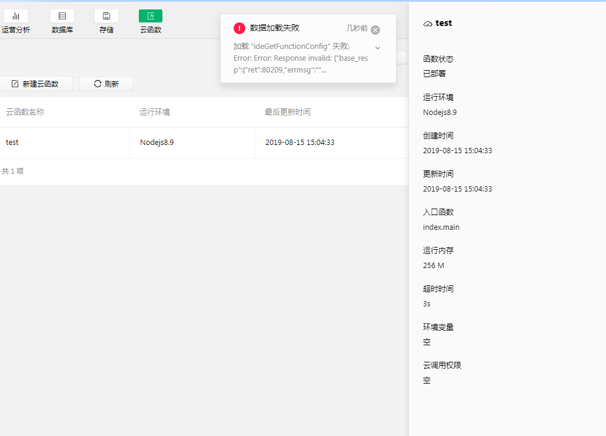Click the 数据加载失败 notification title

(x=275, y=28)
